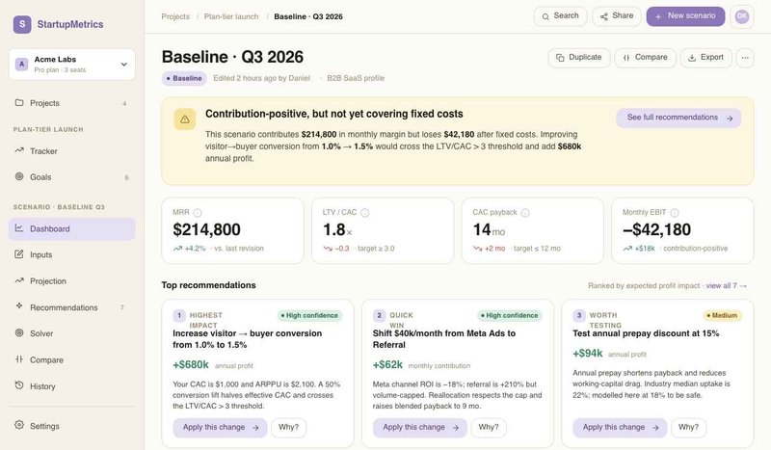The height and width of the screenshot is (450, 771).
Task: Open History in the sidebar
Action: tap(71, 386)
